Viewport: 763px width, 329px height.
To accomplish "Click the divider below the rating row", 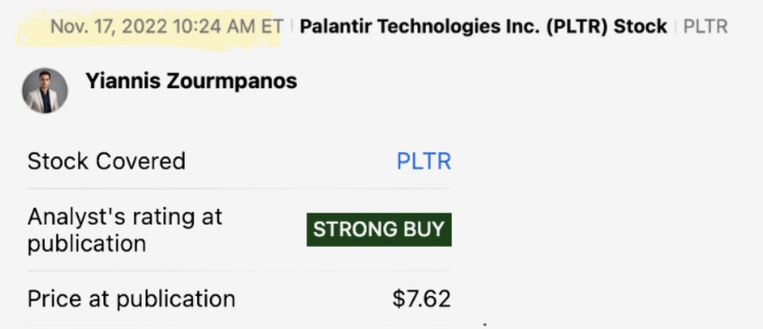I will coord(239,271).
